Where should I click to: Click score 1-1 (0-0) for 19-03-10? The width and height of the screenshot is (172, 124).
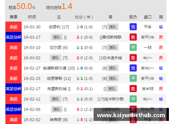tap(85, 48)
